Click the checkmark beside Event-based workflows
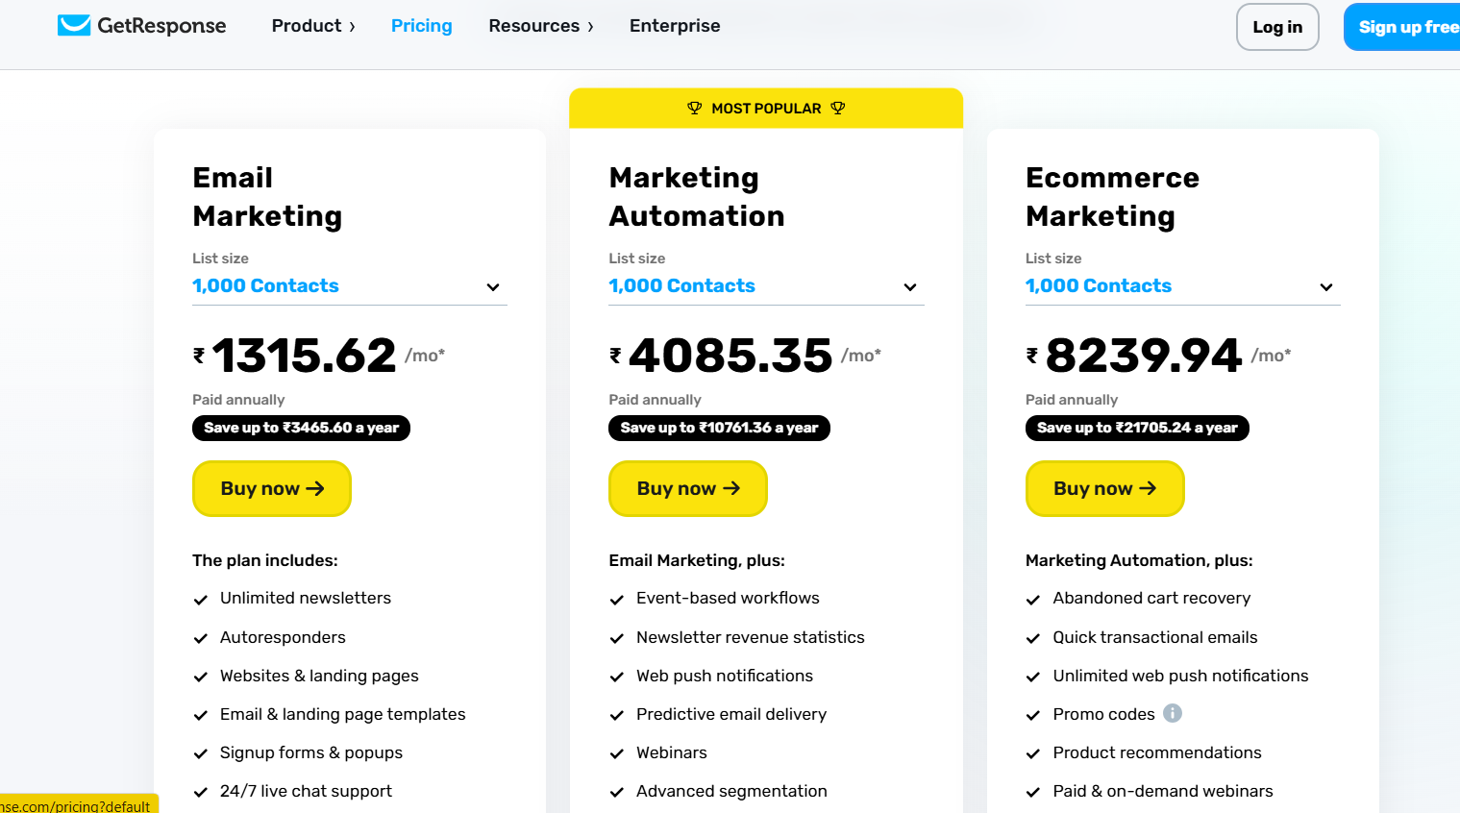The image size is (1460, 813). 617,600
